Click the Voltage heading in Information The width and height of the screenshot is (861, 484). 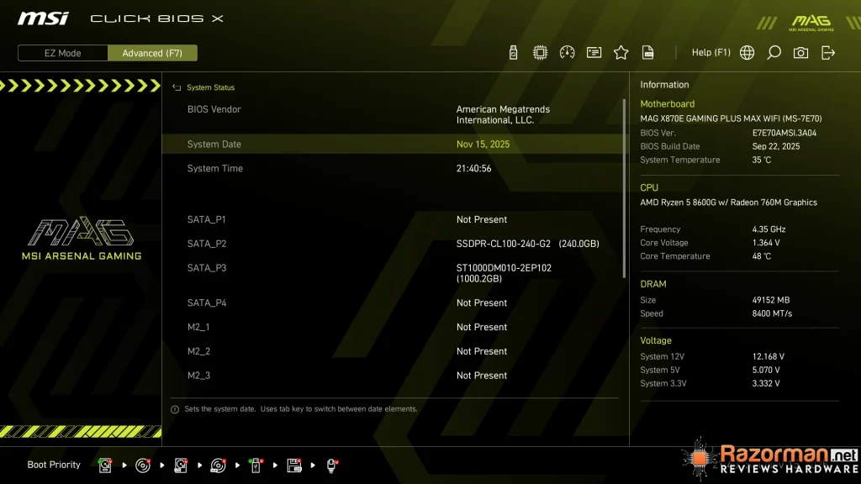click(656, 341)
